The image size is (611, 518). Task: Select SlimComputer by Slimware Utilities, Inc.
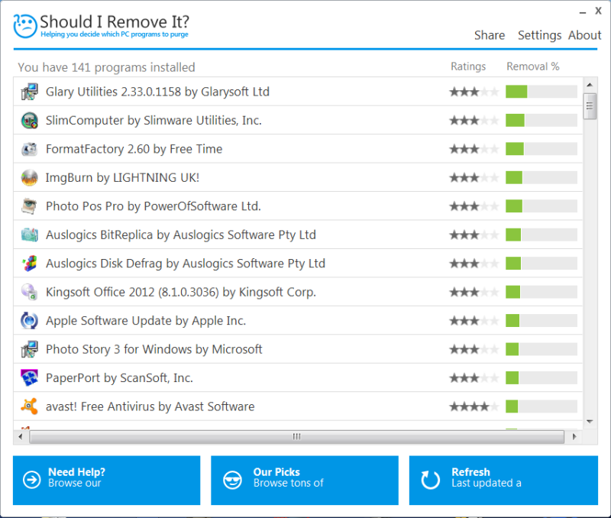[x=154, y=121]
